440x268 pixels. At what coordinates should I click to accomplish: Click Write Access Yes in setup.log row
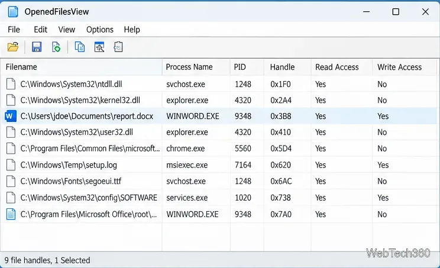[x=383, y=165]
